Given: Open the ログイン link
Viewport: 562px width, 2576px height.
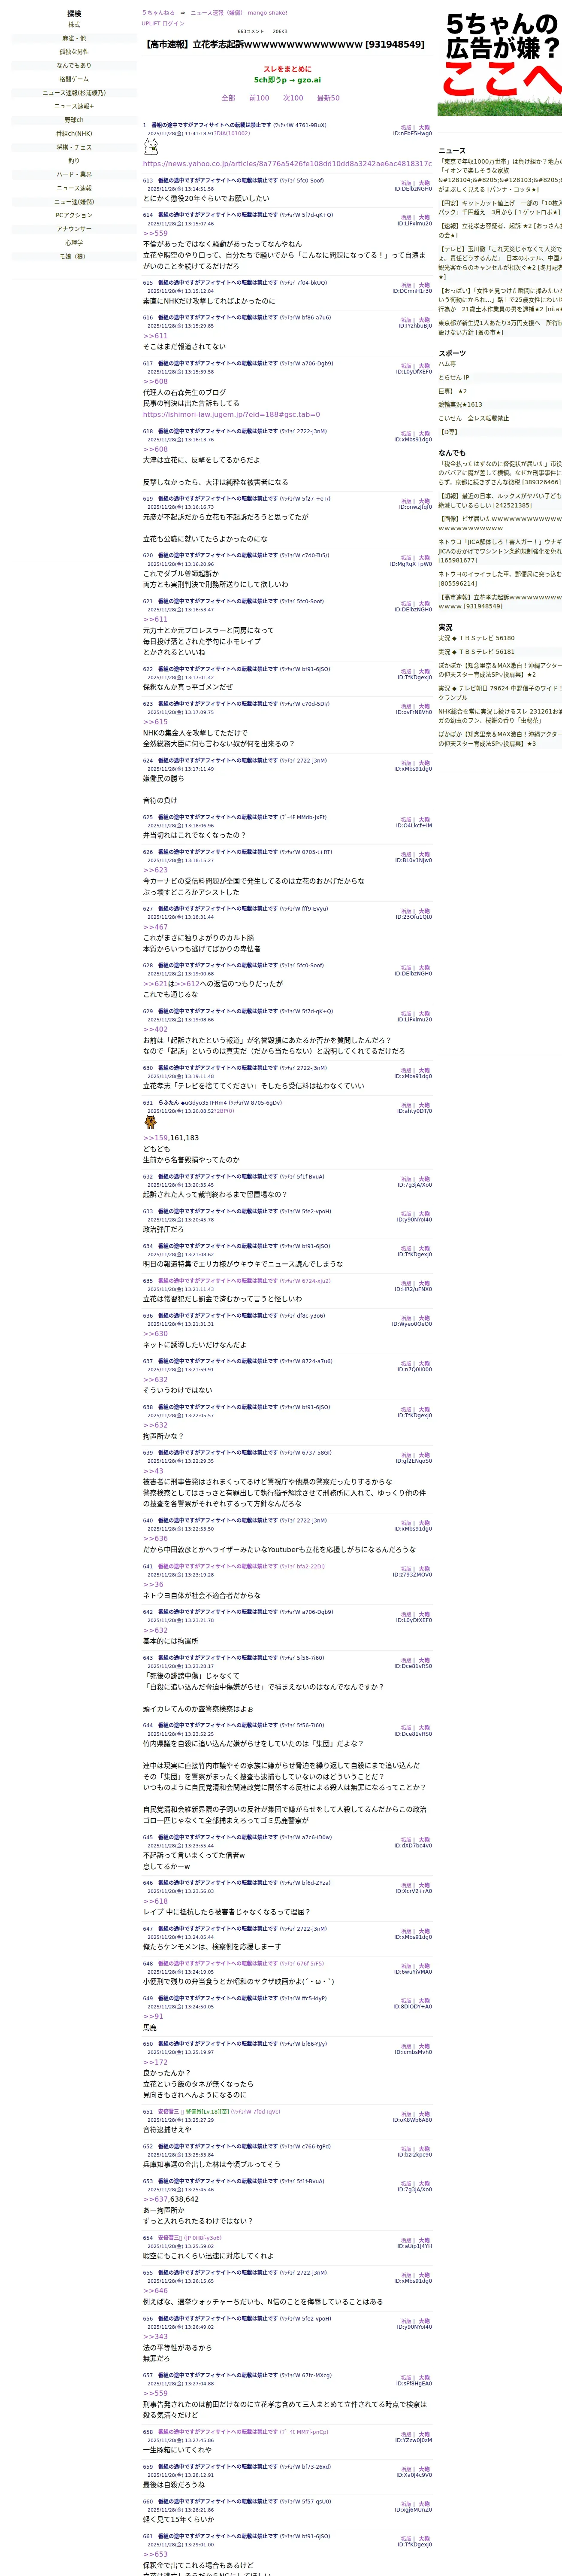Looking at the screenshot, I should (173, 23).
